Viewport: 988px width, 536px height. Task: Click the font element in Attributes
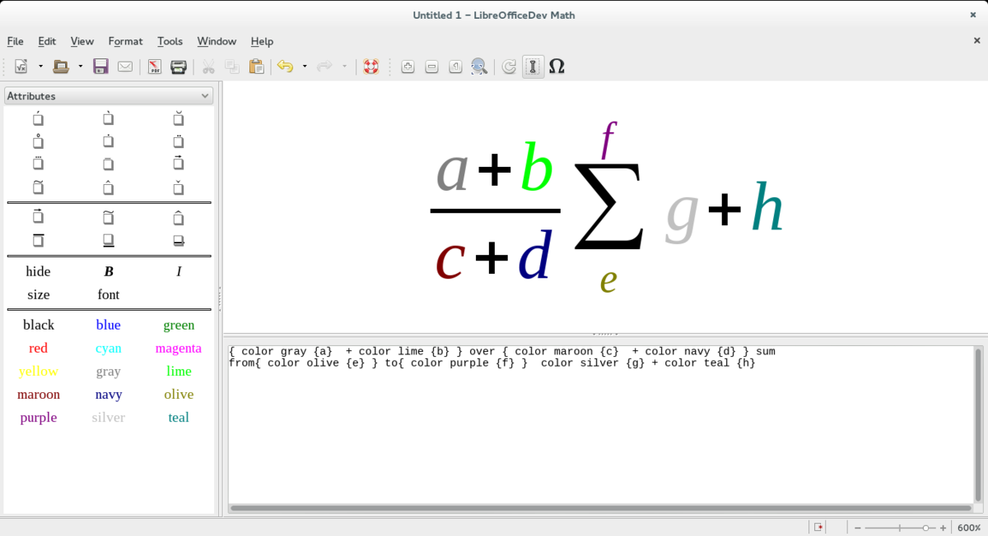(108, 294)
